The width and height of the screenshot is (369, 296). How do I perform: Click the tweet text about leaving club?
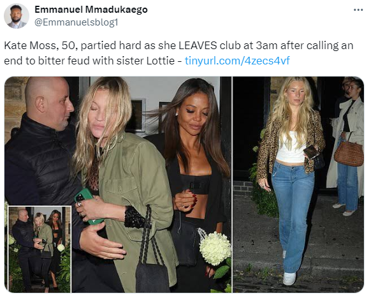click(179, 53)
